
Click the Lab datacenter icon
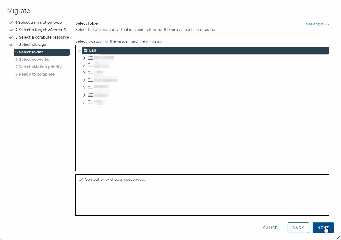point(86,50)
